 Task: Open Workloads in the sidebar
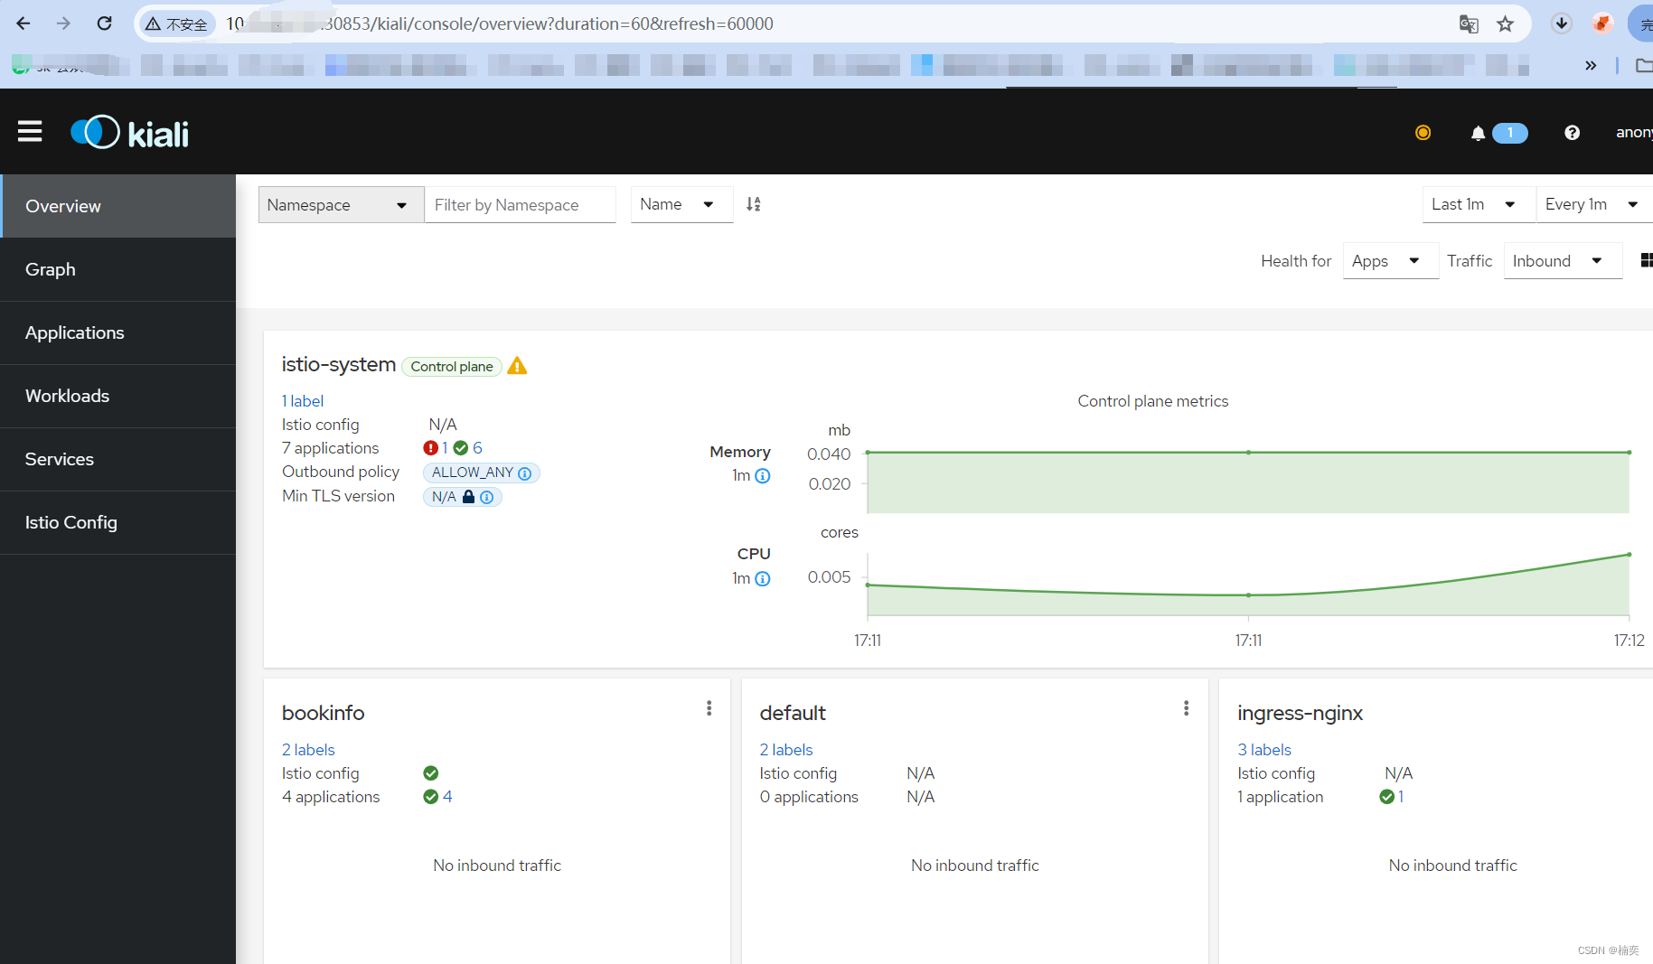click(117, 396)
